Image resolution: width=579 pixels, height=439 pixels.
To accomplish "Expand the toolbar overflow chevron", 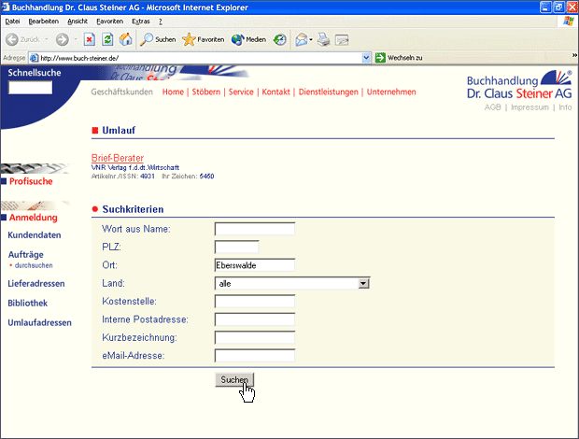I will coord(575,55).
